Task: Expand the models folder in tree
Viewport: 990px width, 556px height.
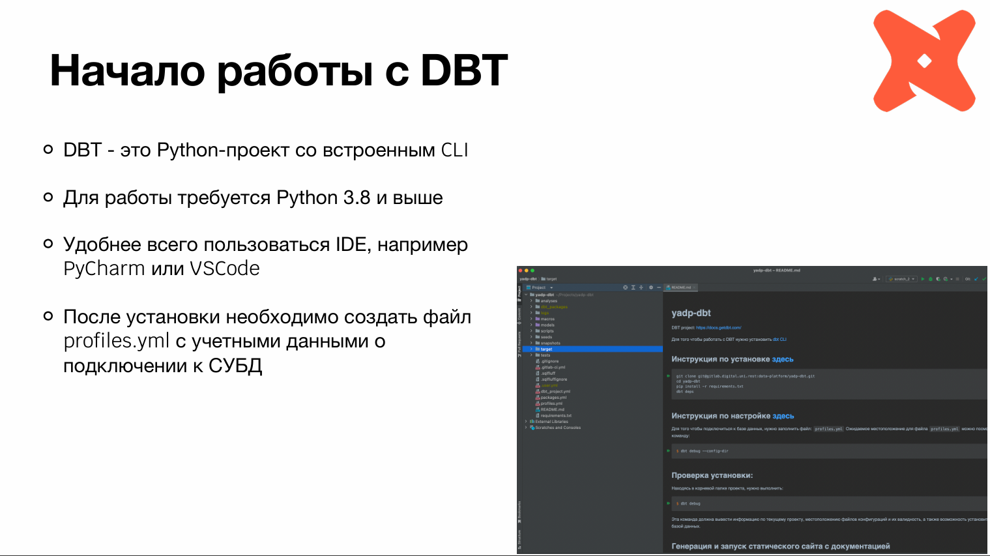Action: coord(531,325)
